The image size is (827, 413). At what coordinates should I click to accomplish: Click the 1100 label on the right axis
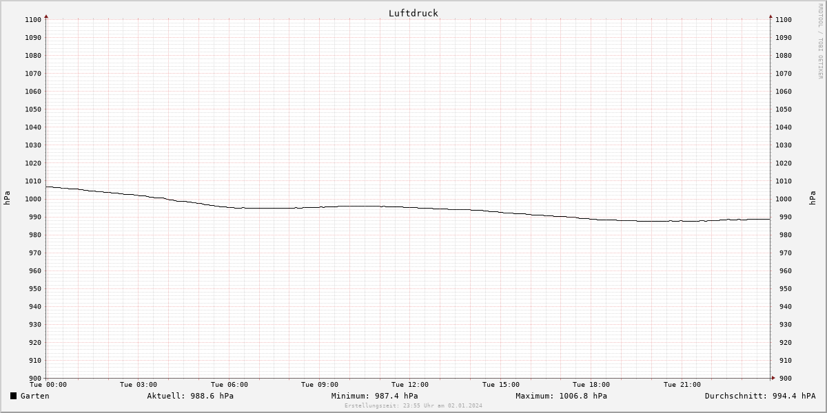coord(784,20)
